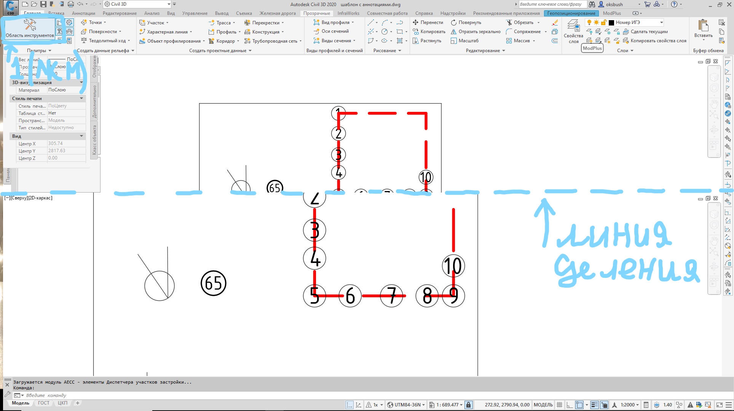Viewport: 734px width, 411px height.
Task: Click the Print icon in quick access toolbar
Action: click(70, 4)
